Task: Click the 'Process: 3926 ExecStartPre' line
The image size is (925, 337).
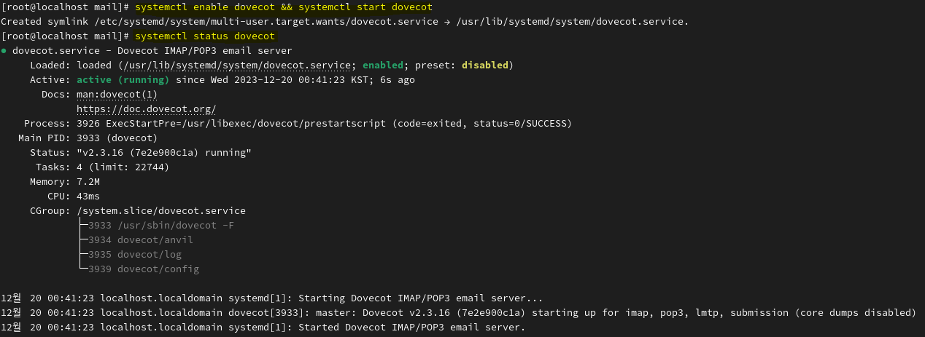Action: pyautogui.click(x=298, y=124)
